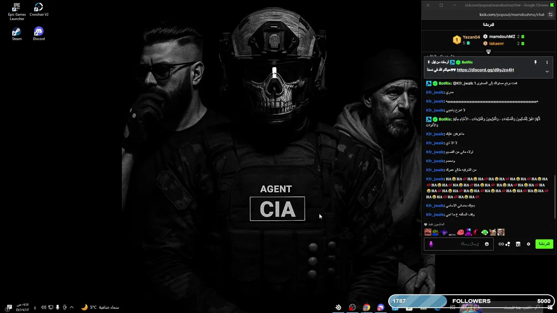Open the emoji picker smiley
The image size is (557, 313).
[x=487, y=244]
